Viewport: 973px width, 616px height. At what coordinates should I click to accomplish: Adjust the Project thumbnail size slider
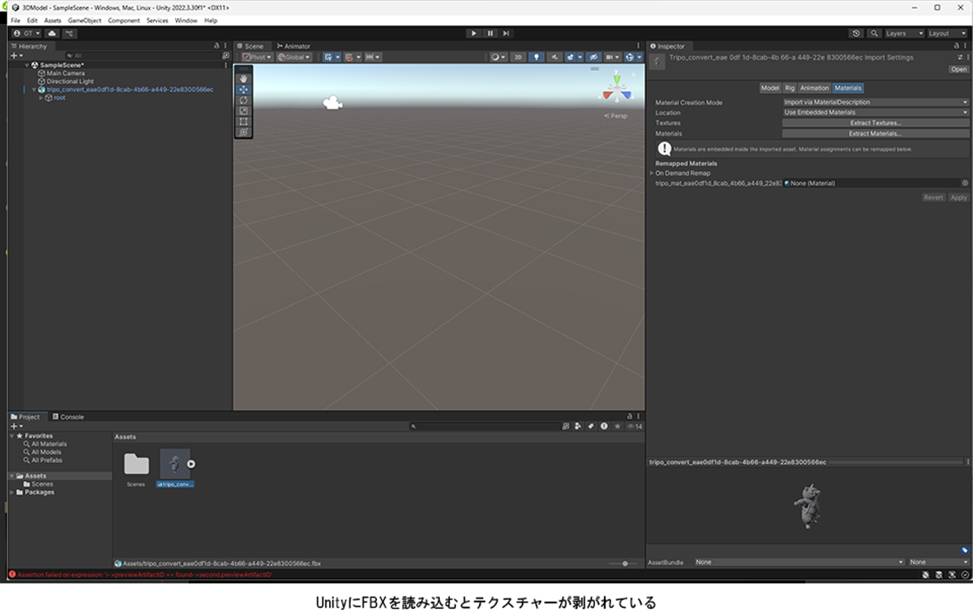point(624,563)
